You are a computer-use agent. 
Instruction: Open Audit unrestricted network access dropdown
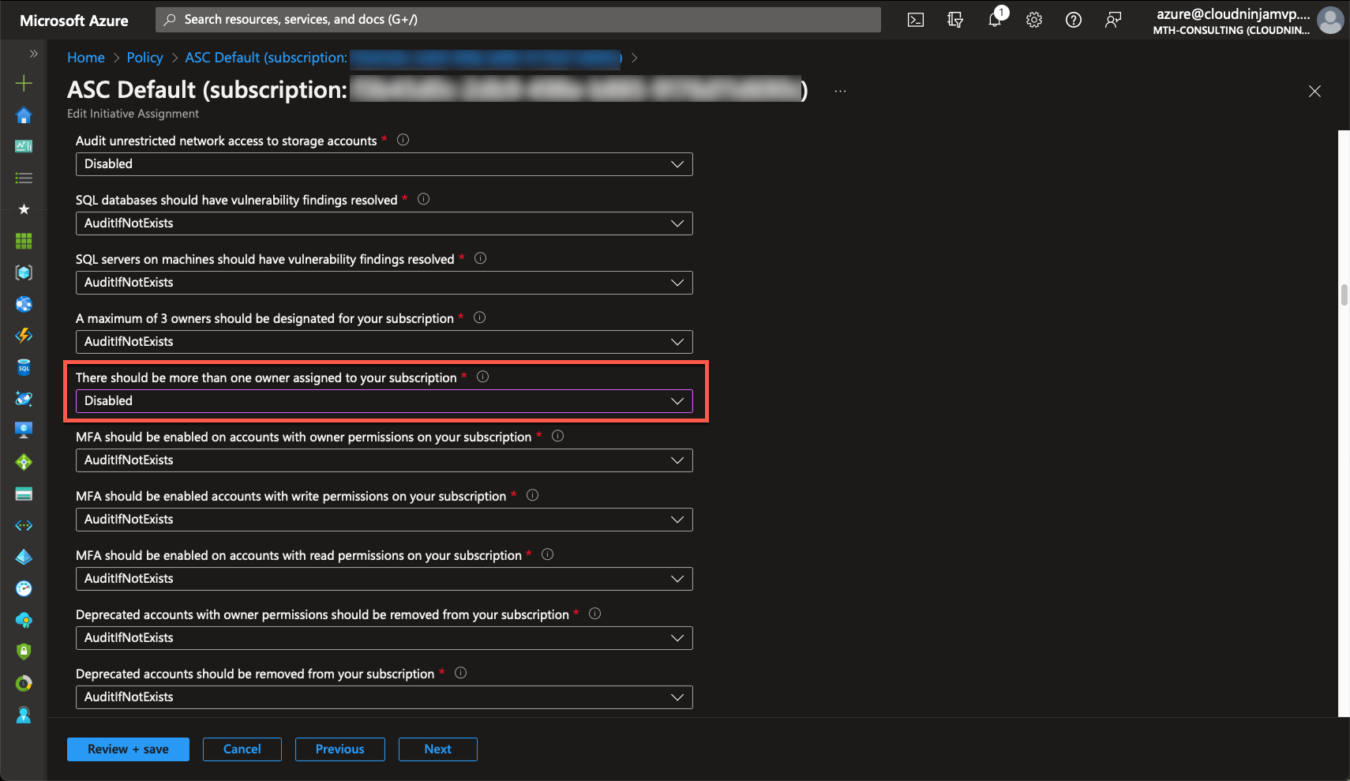(384, 164)
